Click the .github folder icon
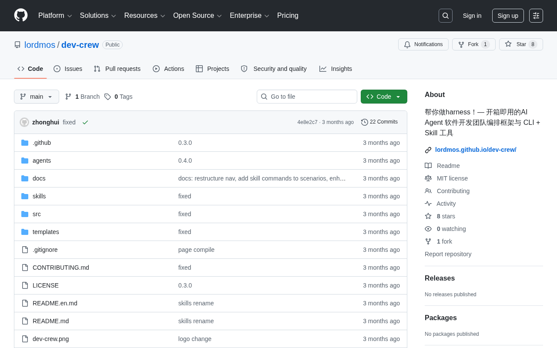The height and width of the screenshot is (348, 557). click(25, 143)
